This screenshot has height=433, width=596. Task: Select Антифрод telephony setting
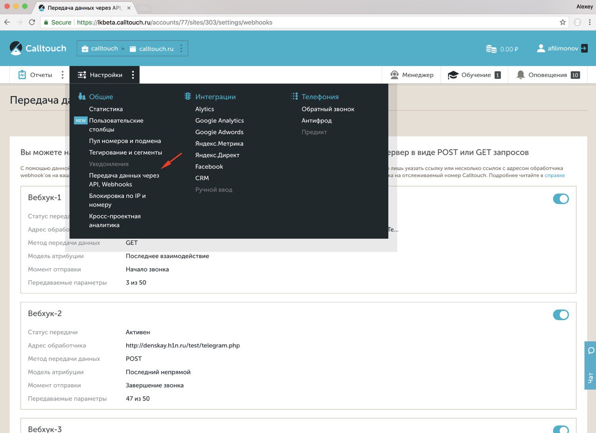317,121
